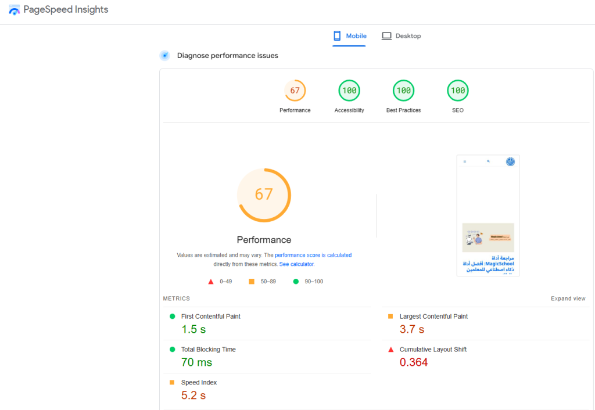Click the orange square beside Largest Contentful Paint
This screenshot has width=595, height=410.
click(x=390, y=317)
